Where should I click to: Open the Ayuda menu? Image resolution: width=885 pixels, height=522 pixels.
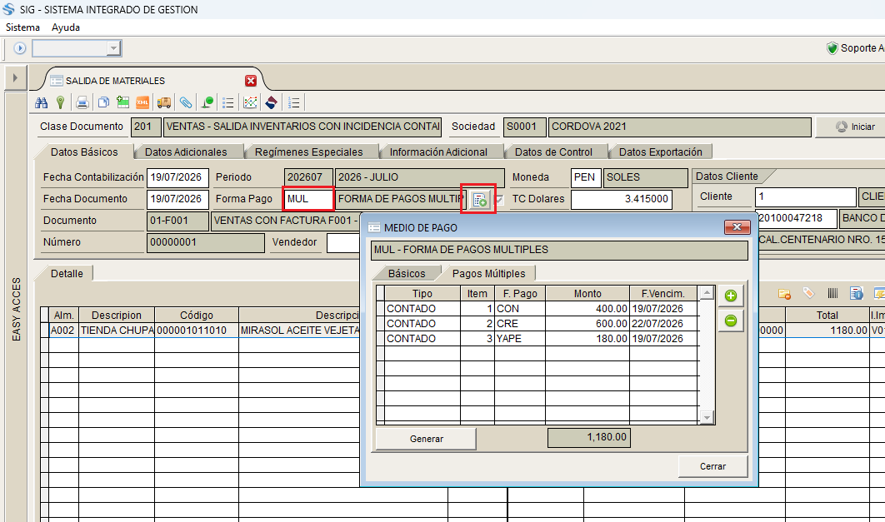tap(66, 27)
